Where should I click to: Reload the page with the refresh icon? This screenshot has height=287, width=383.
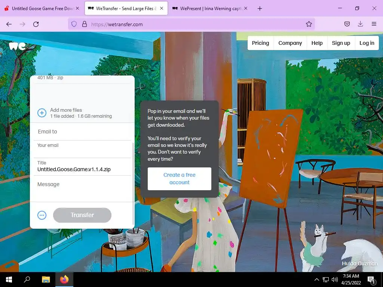coord(36,24)
